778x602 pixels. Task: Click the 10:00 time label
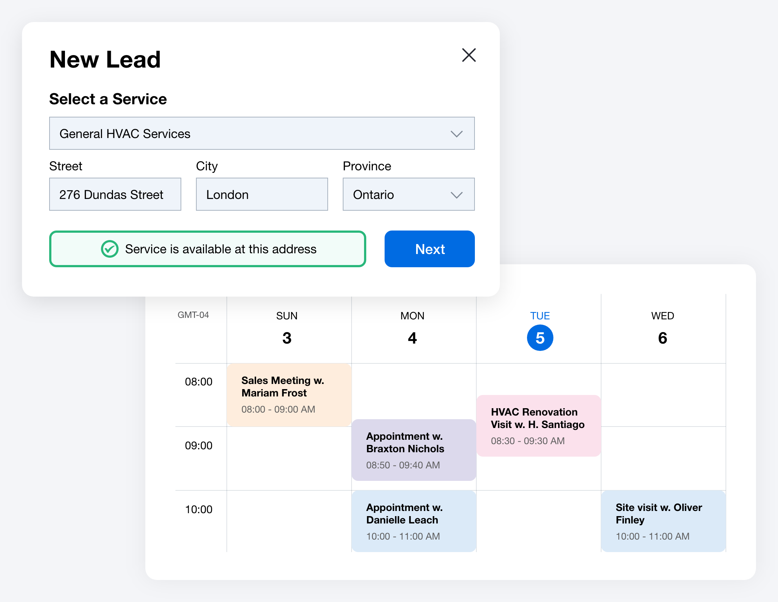click(x=199, y=509)
